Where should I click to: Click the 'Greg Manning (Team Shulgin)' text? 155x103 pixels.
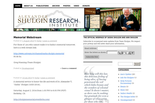click(27, 62)
